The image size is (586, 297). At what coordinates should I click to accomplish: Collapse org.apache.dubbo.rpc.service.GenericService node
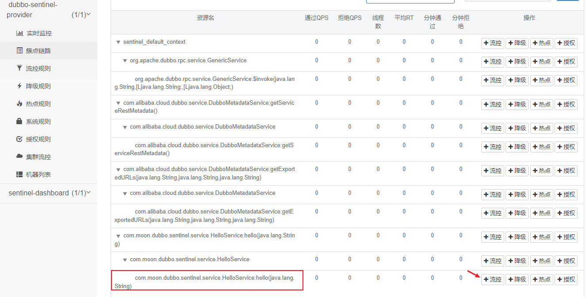click(x=125, y=61)
